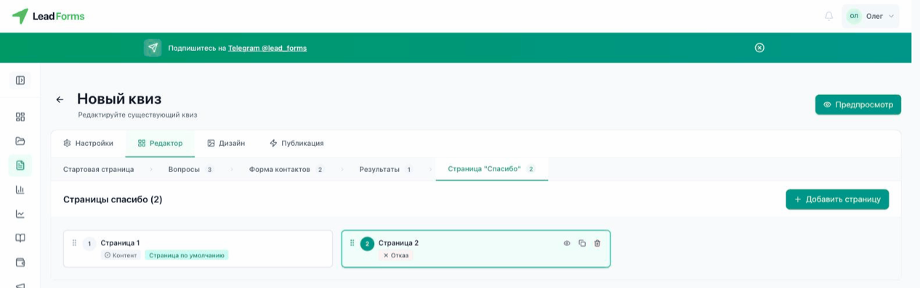Open the dashboard grid icon in sidebar
Screen dimensions: 920x288
(20, 117)
